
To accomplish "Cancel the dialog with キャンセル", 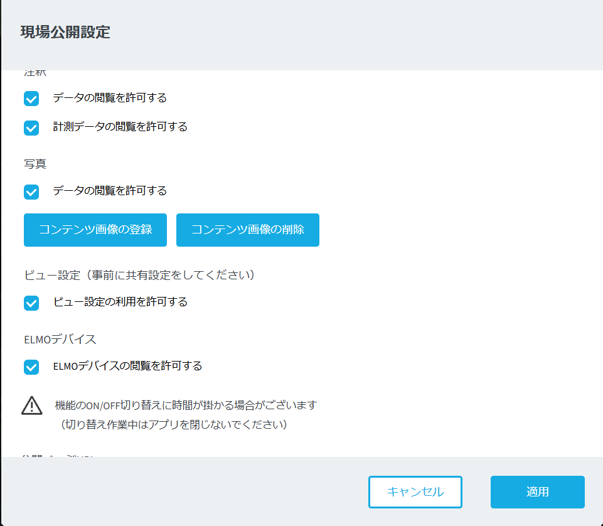I will point(415,491).
